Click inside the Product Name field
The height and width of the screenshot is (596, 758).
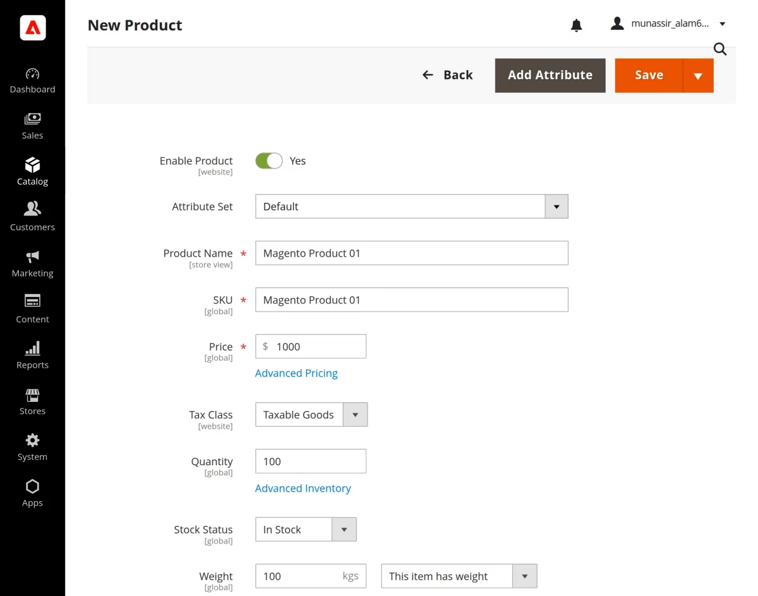click(411, 253)
